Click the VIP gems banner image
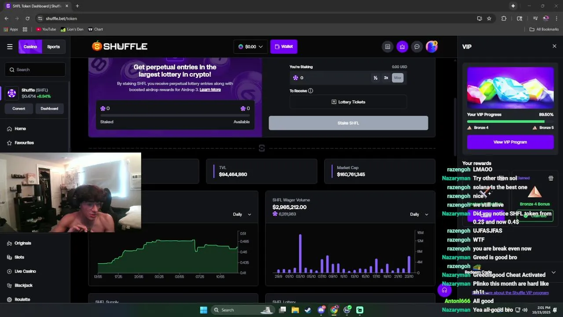Screen dimensions: 563x317 510,88
